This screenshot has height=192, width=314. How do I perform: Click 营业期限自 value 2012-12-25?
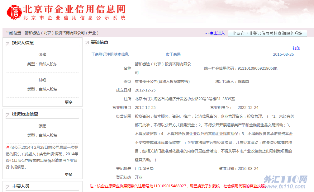point(145,108)
